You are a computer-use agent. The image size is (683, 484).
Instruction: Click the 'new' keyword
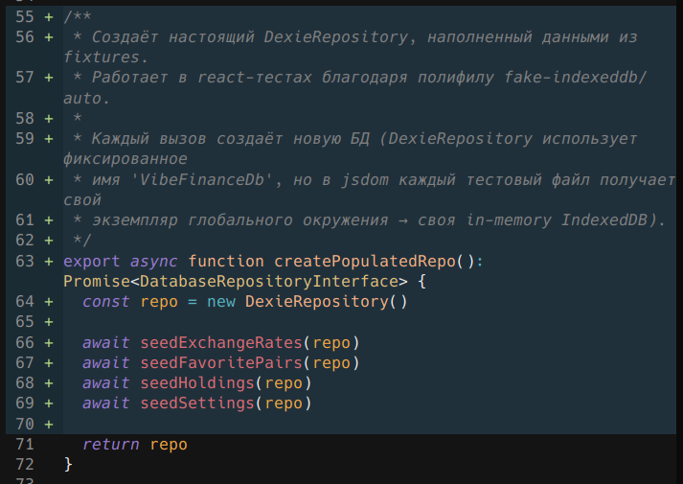coord(221,302)
